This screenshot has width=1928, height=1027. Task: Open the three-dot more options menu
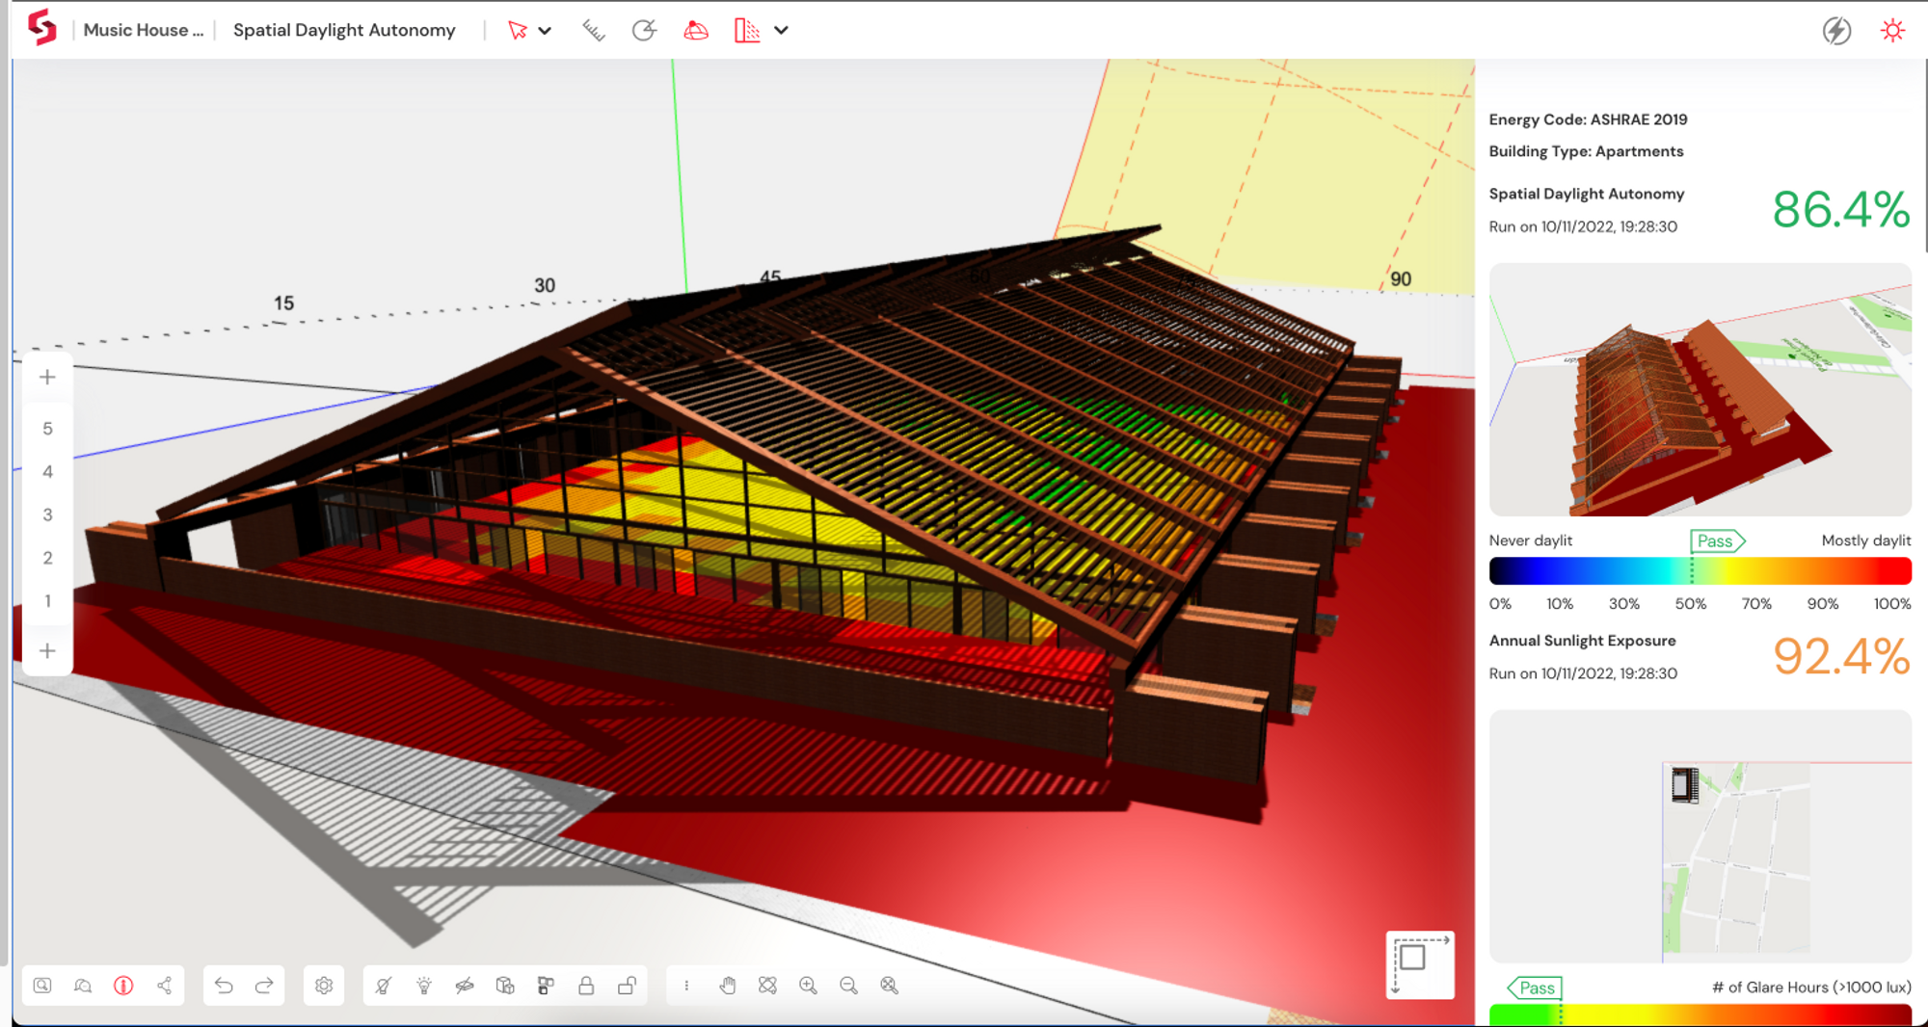pos(686,986)
